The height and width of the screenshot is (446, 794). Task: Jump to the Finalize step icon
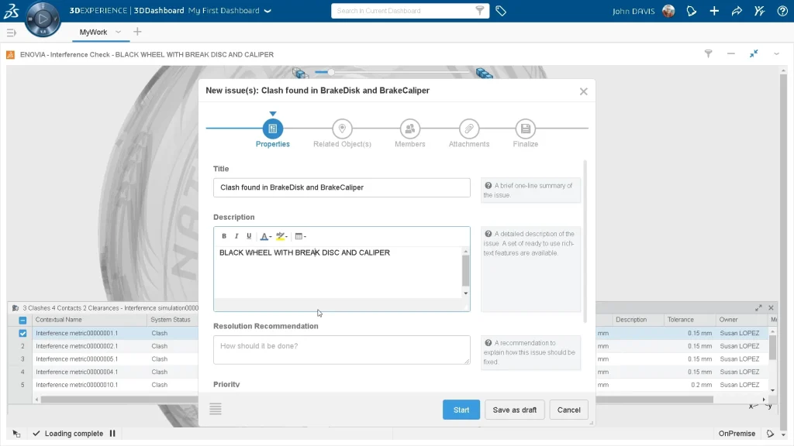coord(525,129)
